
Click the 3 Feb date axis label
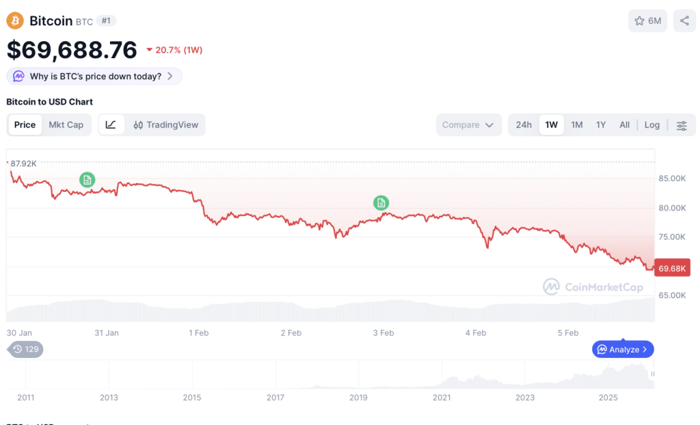point(383,333)
